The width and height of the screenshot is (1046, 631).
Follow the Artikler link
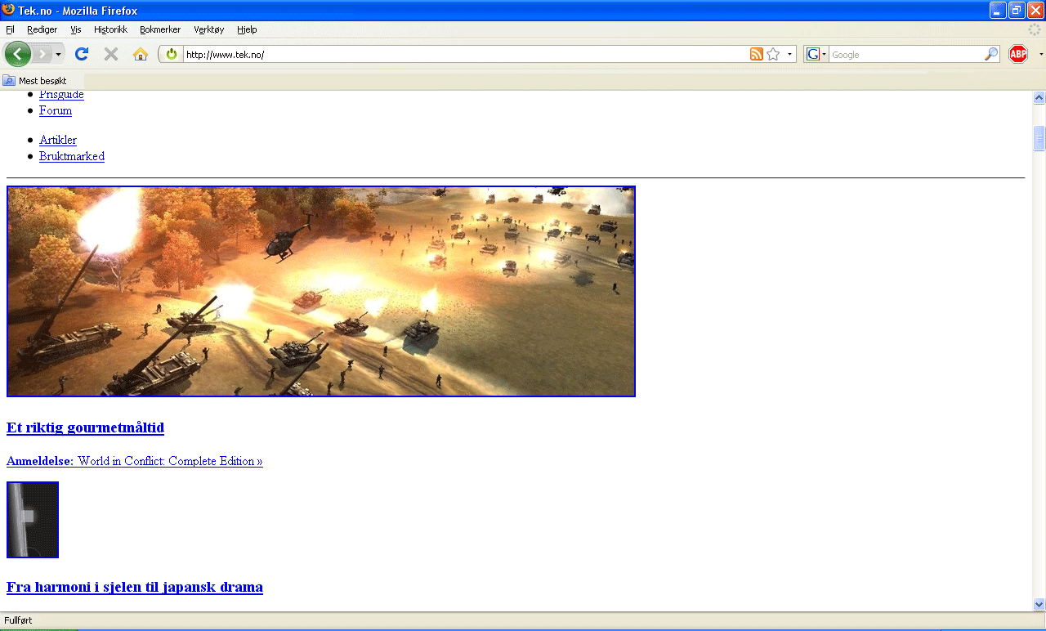click(x=58, y=140)
